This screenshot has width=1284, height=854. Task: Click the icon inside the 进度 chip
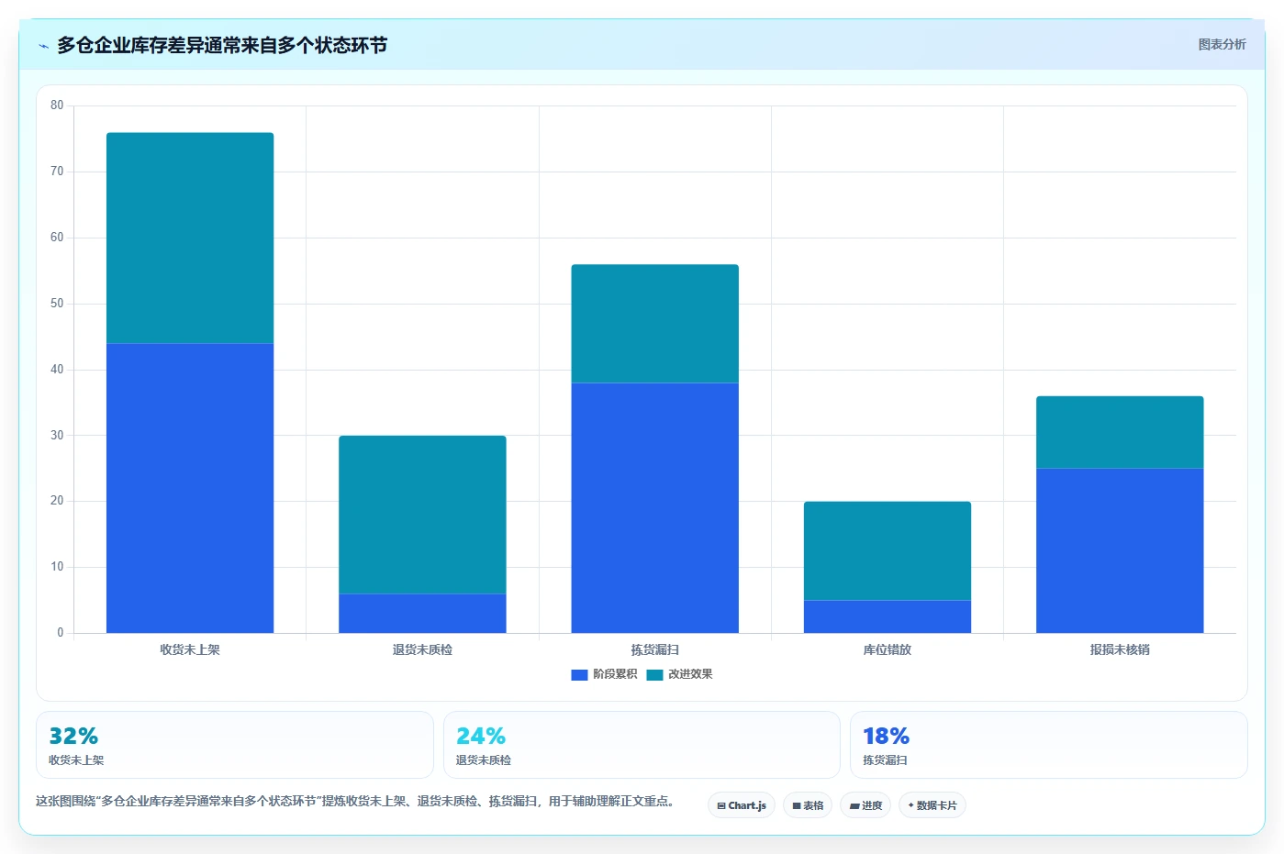coord(854,806)
